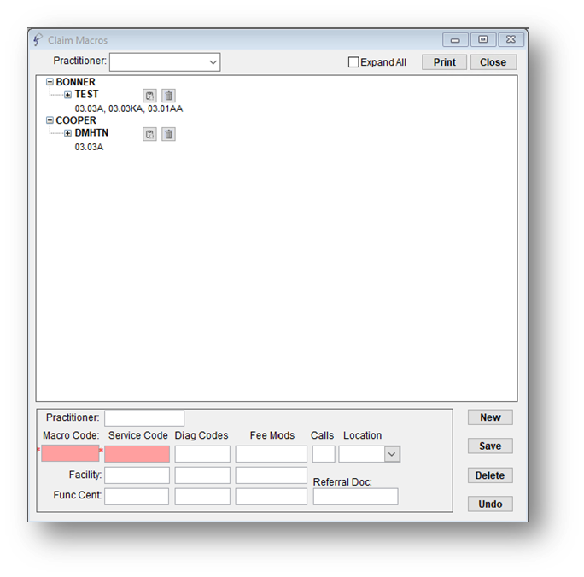The width and height of the screenshot is (584, 577).
Task: Focus the Func Cent input field
Action: pos(137,497)
